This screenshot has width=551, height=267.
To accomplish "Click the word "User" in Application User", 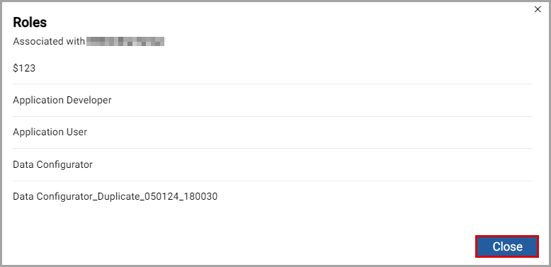I will pyautogui.click(x=76, y=132).
